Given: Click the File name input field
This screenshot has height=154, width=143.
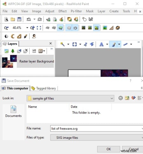Looking at the screenshot, I should point(97,129).
